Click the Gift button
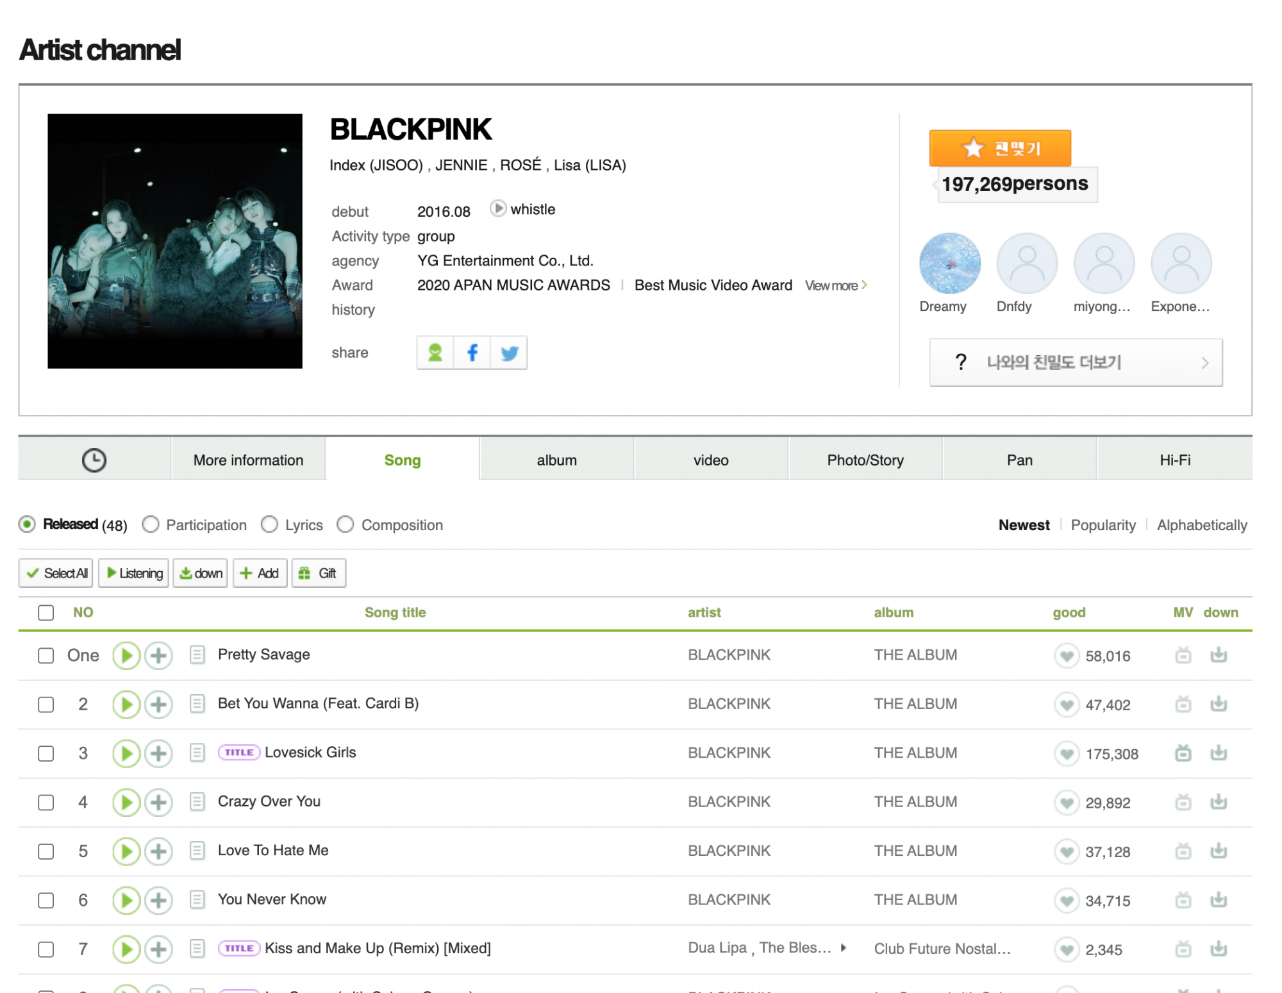Screen dimensions: 1282x993 [x=319, y=573]
